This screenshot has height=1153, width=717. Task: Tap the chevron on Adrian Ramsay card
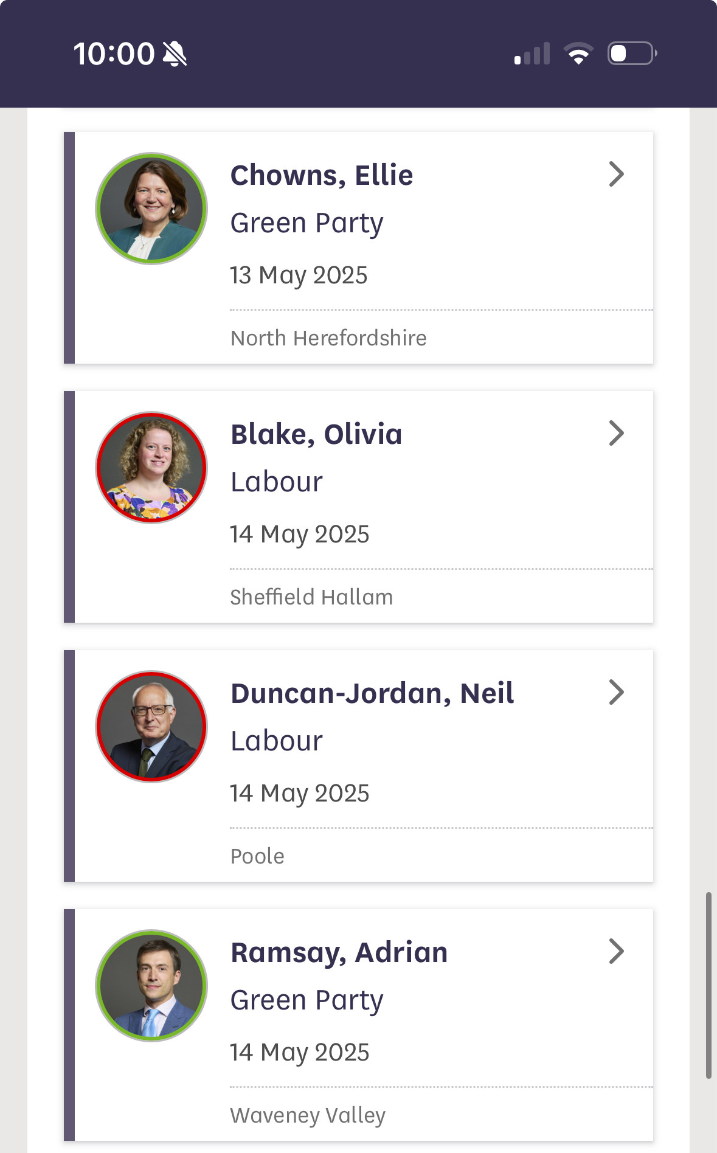tap(617, 952)
